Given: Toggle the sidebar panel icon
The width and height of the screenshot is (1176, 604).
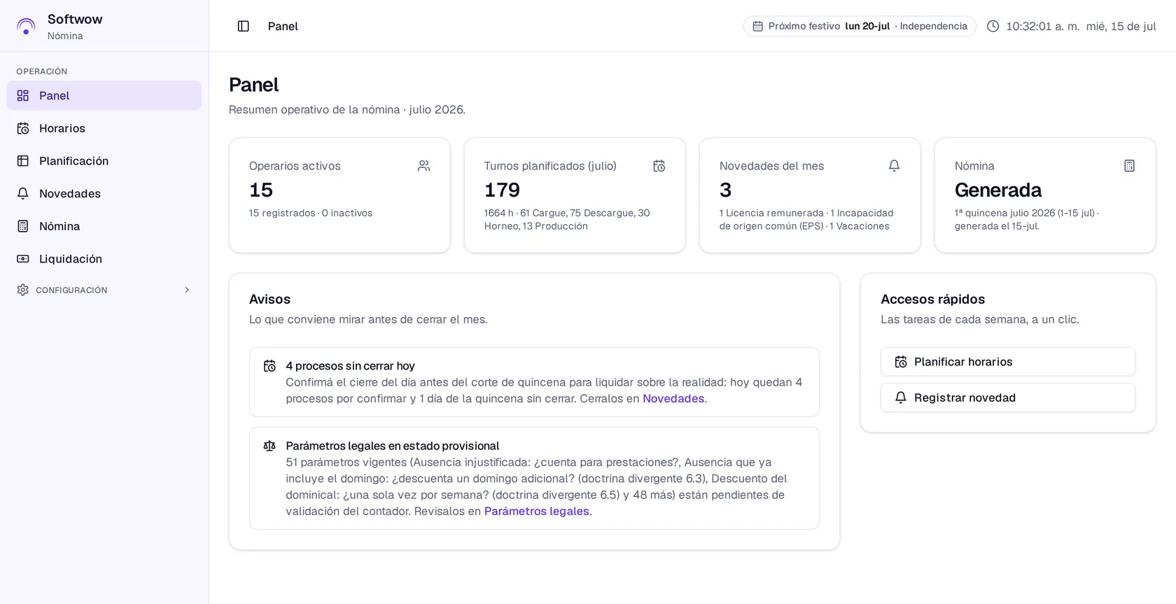Looking at the screenshot, I should (244, 26).
